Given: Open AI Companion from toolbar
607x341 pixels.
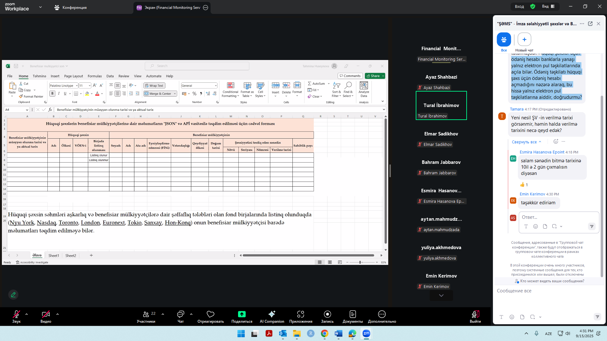Looking at the screenshot, I should click(272, 314).
